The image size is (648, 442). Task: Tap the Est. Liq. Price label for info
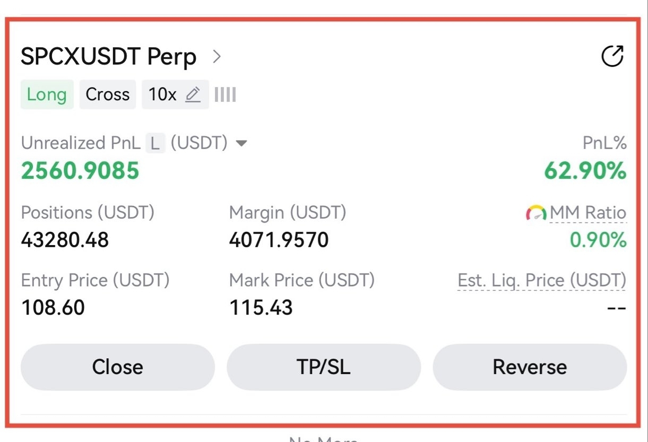[x=542, y=280]
